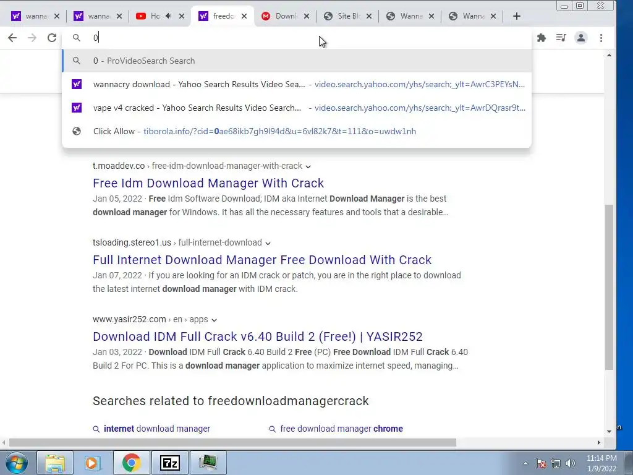Image resolution: width=633 pixels, height=475 pixels.
Task: Click related search 'free download manager chrome'
Action: 341,429
